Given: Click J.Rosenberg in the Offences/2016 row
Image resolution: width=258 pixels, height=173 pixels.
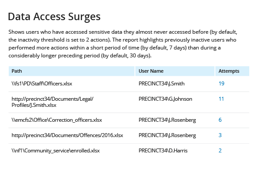Looking at the screenshot, I should (167, 135).
